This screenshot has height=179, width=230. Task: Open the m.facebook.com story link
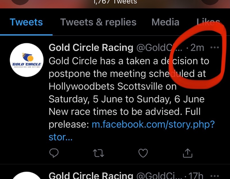tap(153, 125)
